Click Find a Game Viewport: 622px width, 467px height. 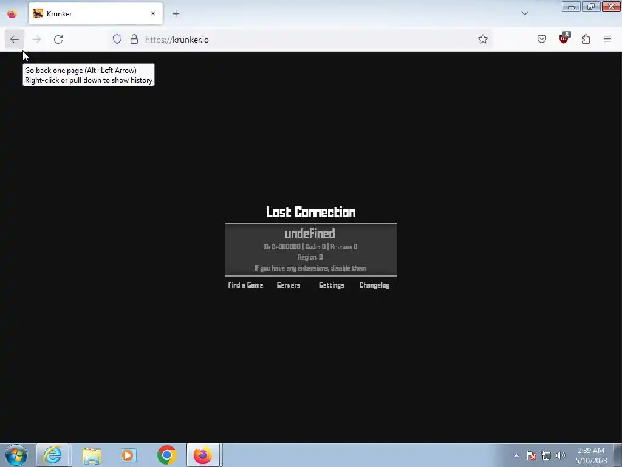click(245, 285)
